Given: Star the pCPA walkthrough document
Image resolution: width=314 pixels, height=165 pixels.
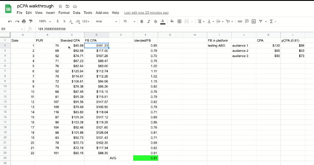Looking at the screenshot, I should point(60,7).
